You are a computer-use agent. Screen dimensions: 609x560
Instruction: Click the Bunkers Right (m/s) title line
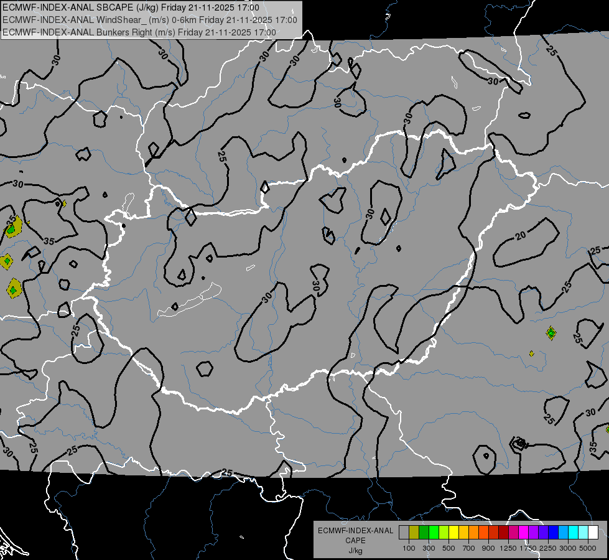click(x=139, y=32)
